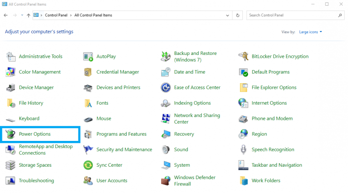Image resolution: width=348 pixels, height=194 pixels.
Task: Open the recent locations dropdown arrow
Action: coord(22,15)
